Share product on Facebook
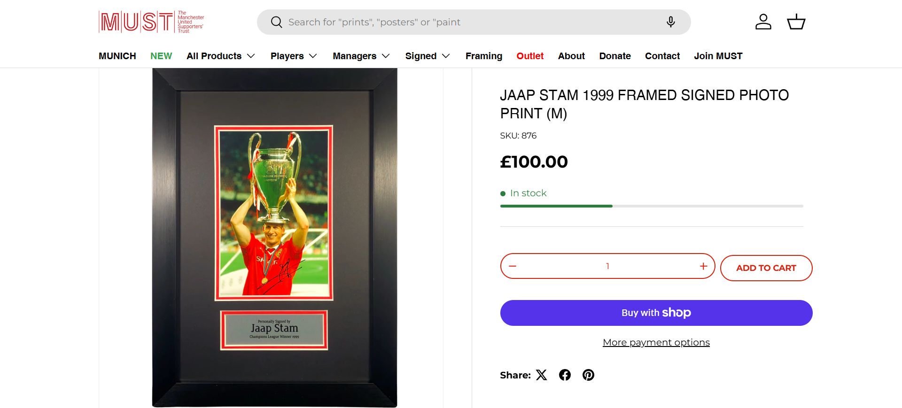 (x=565, y=375)
